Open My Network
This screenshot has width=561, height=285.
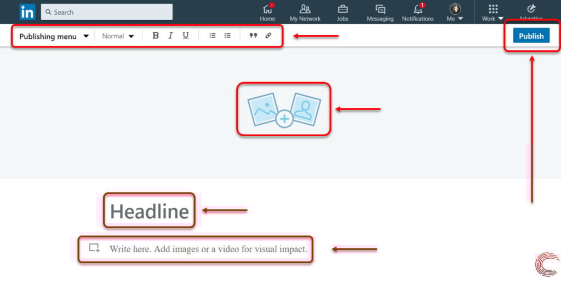tap(305, 13)
